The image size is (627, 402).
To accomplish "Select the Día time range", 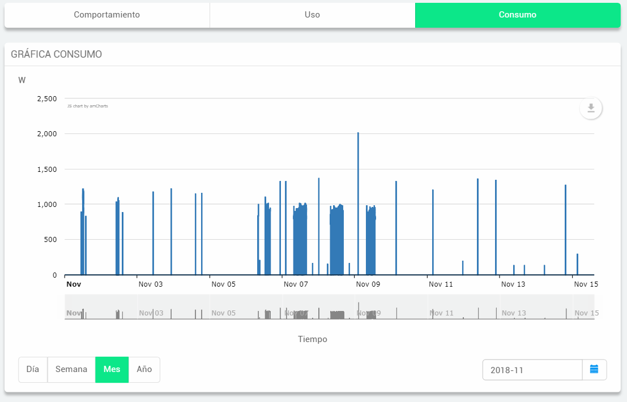I will click(x=33, y=370).
